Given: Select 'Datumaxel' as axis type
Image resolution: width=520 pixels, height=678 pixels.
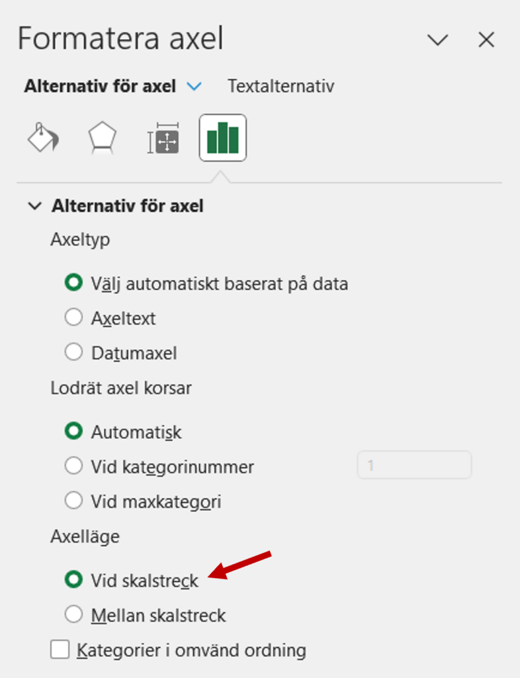Looking at the screenshot, I should [73, 352].
